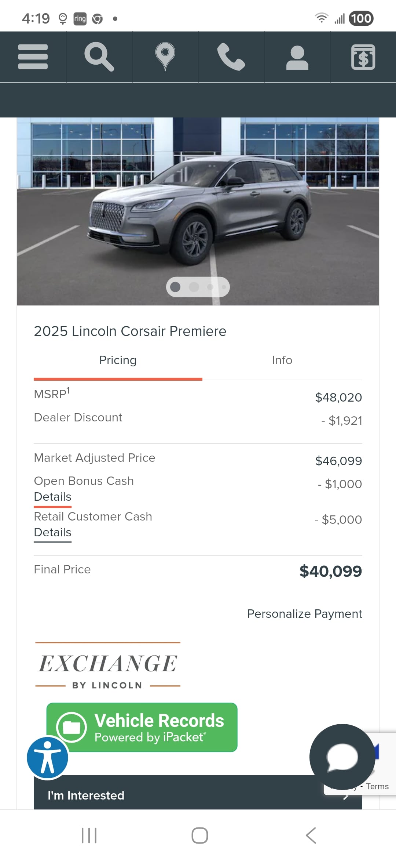Open the live chat bubble
This screenshot has width=396, height=859.
[342, 757]
